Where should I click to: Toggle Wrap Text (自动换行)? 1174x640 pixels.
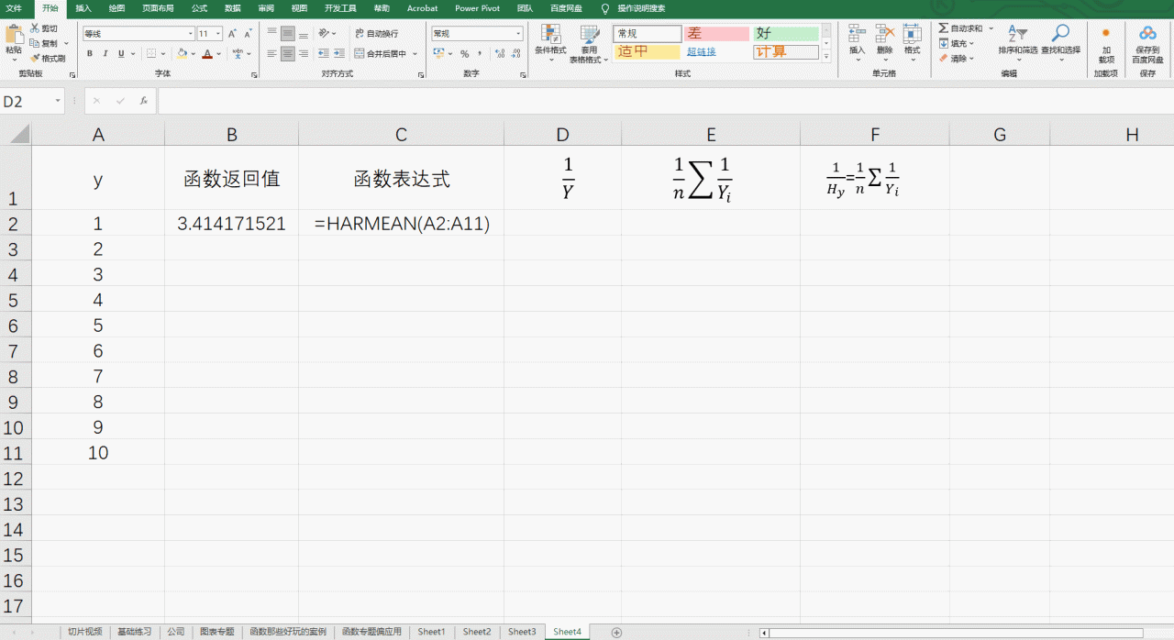(376, 33)
